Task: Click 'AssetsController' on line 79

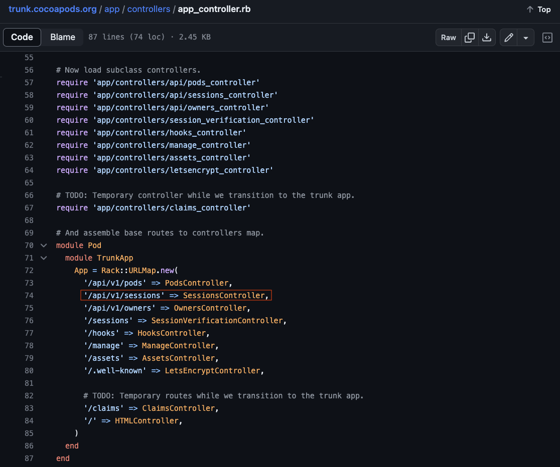Action: coord(178,358)
